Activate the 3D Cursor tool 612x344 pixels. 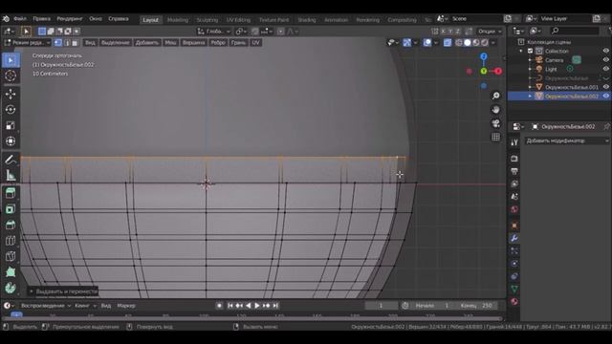pyautogui.click(x=11, y=75)
